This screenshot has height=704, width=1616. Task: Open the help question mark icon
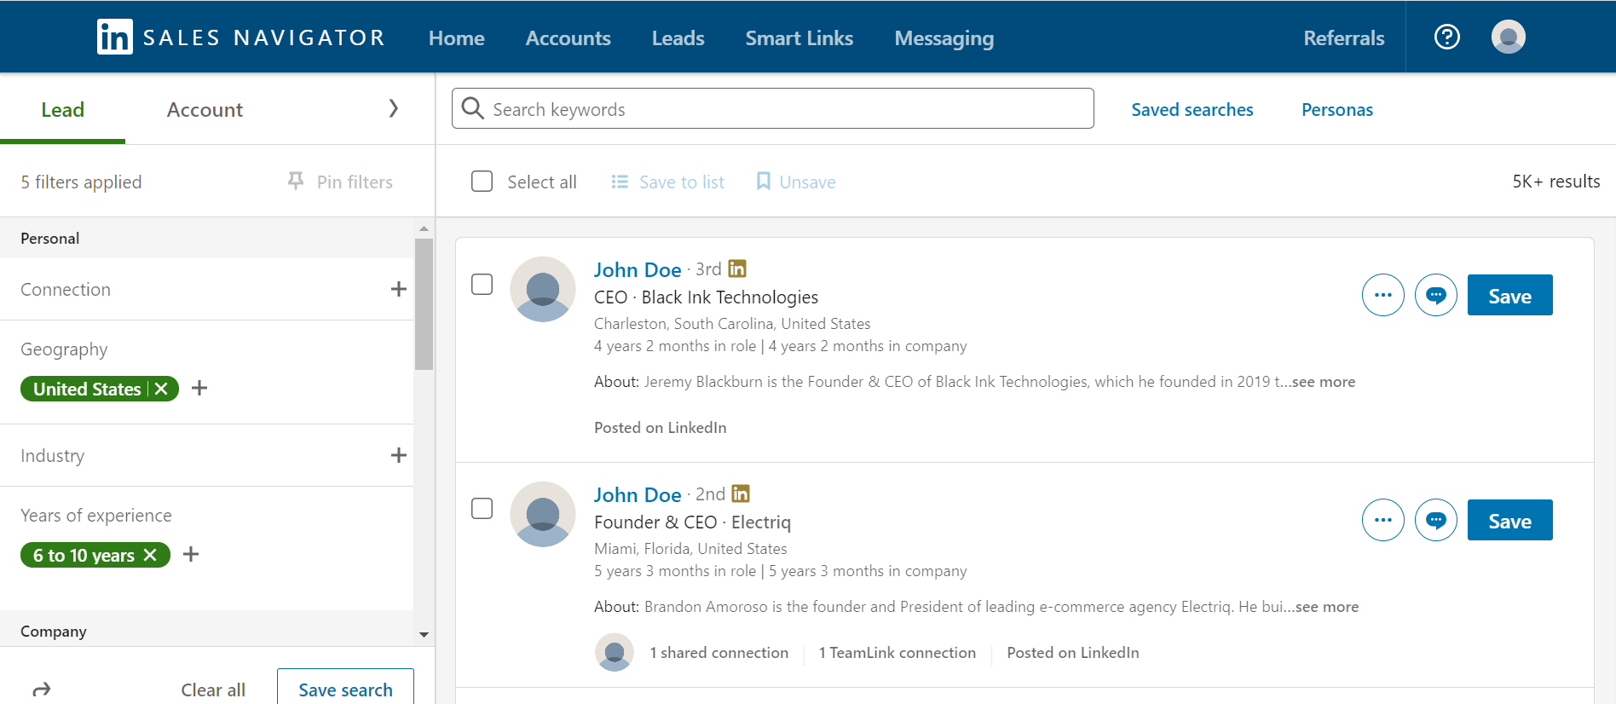[x=1447, y=37]
